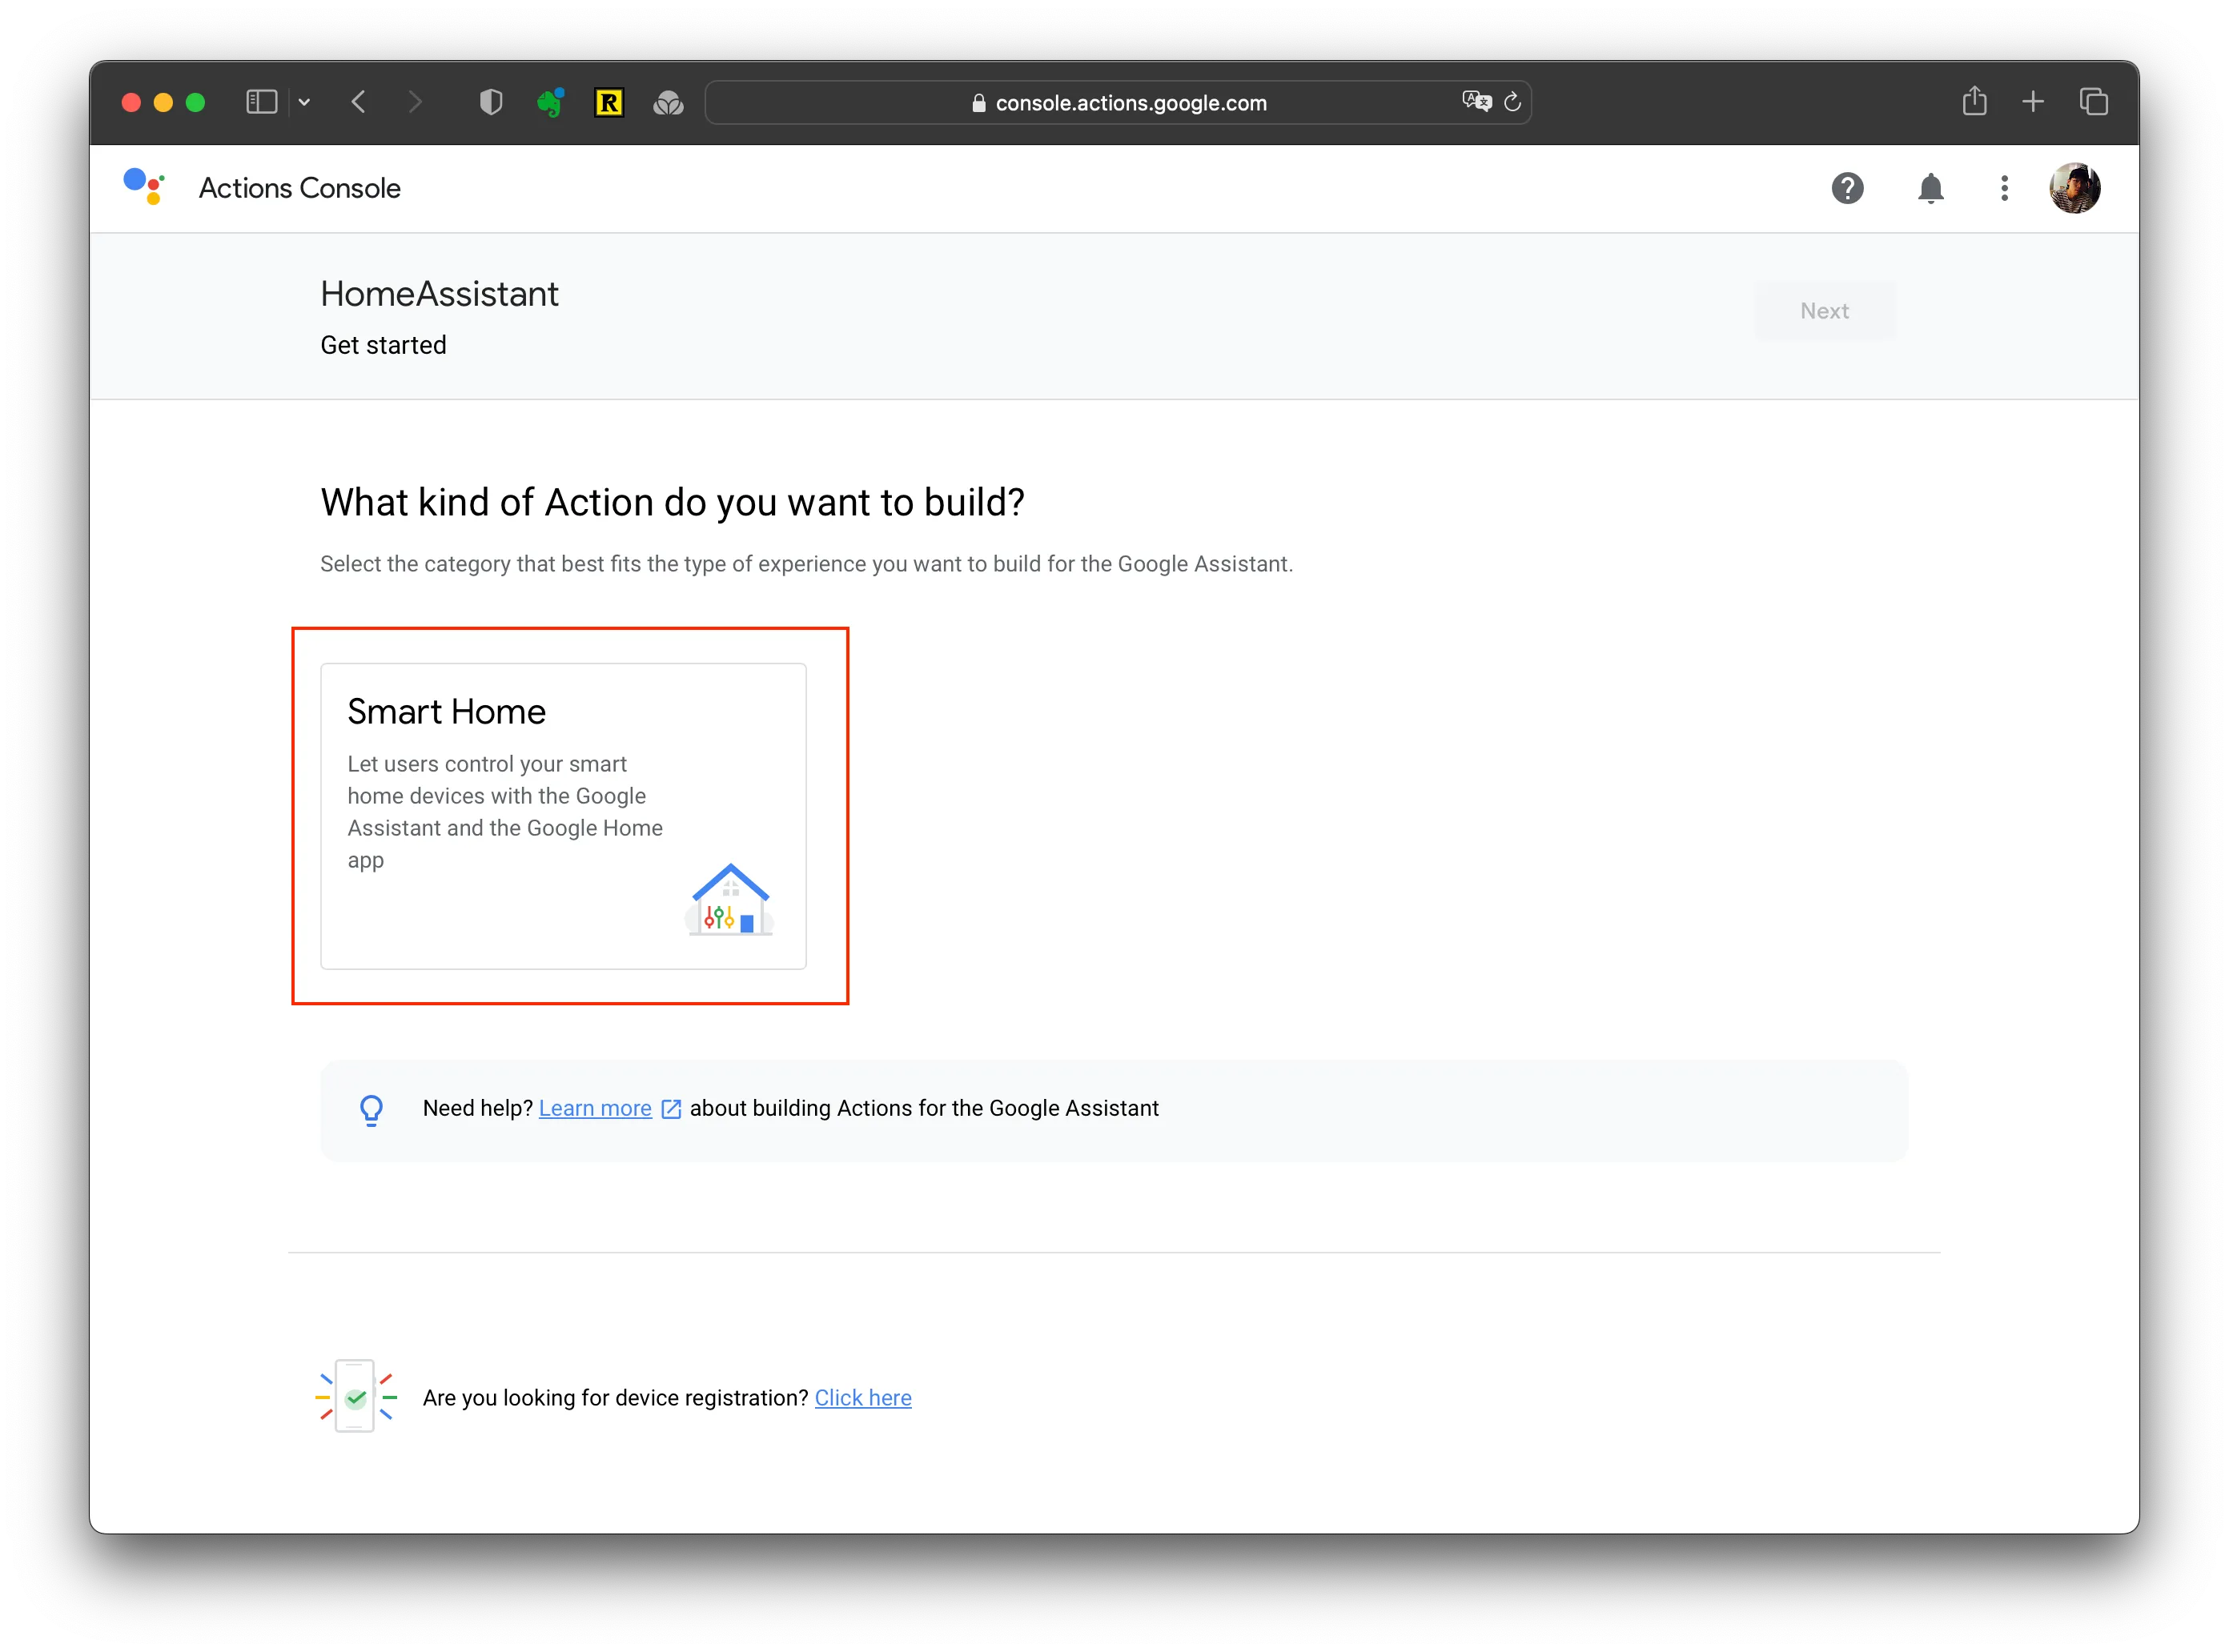Click the smart home house icon
Viewport: 2229px width, 1652px height.
point(730,899)
